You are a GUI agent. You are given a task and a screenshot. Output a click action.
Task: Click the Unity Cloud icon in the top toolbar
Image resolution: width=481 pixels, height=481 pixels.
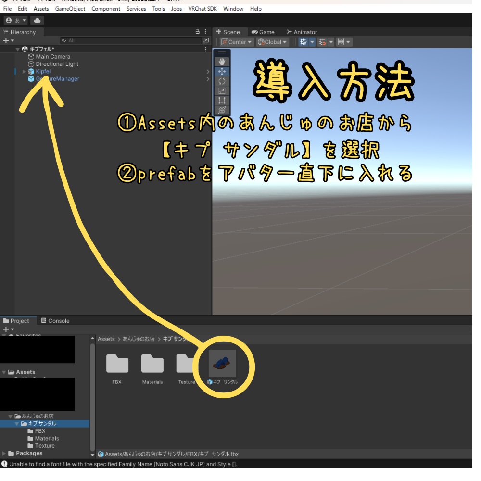[38, 20]
